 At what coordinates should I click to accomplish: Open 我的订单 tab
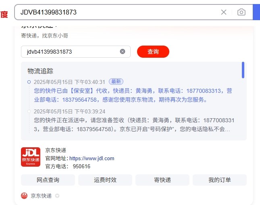pyautogui.click(x=220, y=180)
